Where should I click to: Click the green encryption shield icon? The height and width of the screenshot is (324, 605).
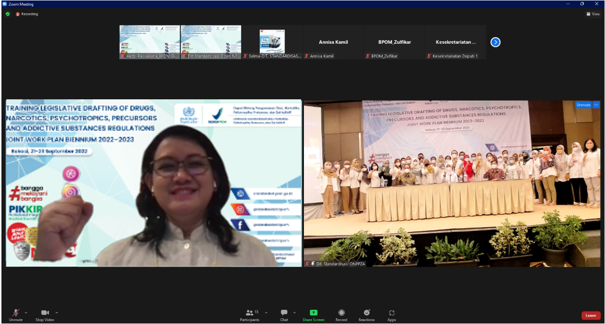coord(8,14)
